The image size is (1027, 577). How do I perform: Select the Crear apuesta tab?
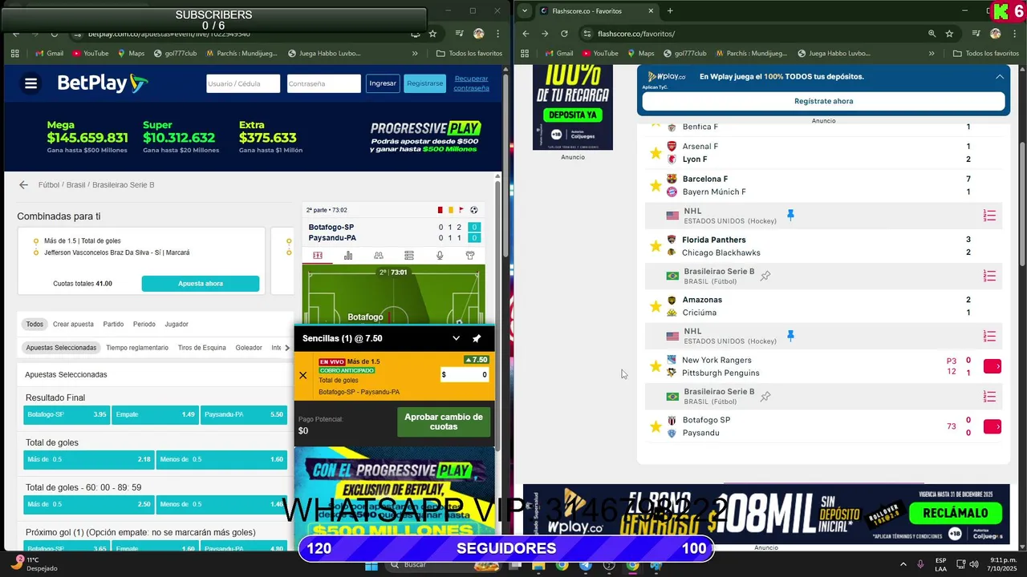click(73, 325)
